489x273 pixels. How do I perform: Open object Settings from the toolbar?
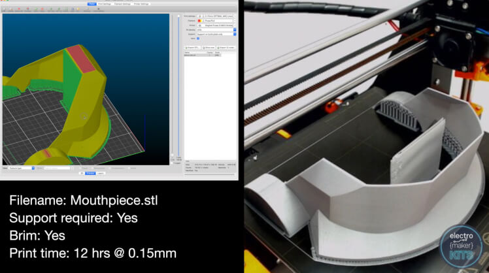(x=87, y=9)
